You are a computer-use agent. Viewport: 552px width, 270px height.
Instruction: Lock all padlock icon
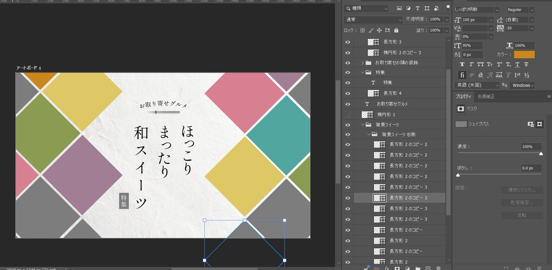[396, 30]
